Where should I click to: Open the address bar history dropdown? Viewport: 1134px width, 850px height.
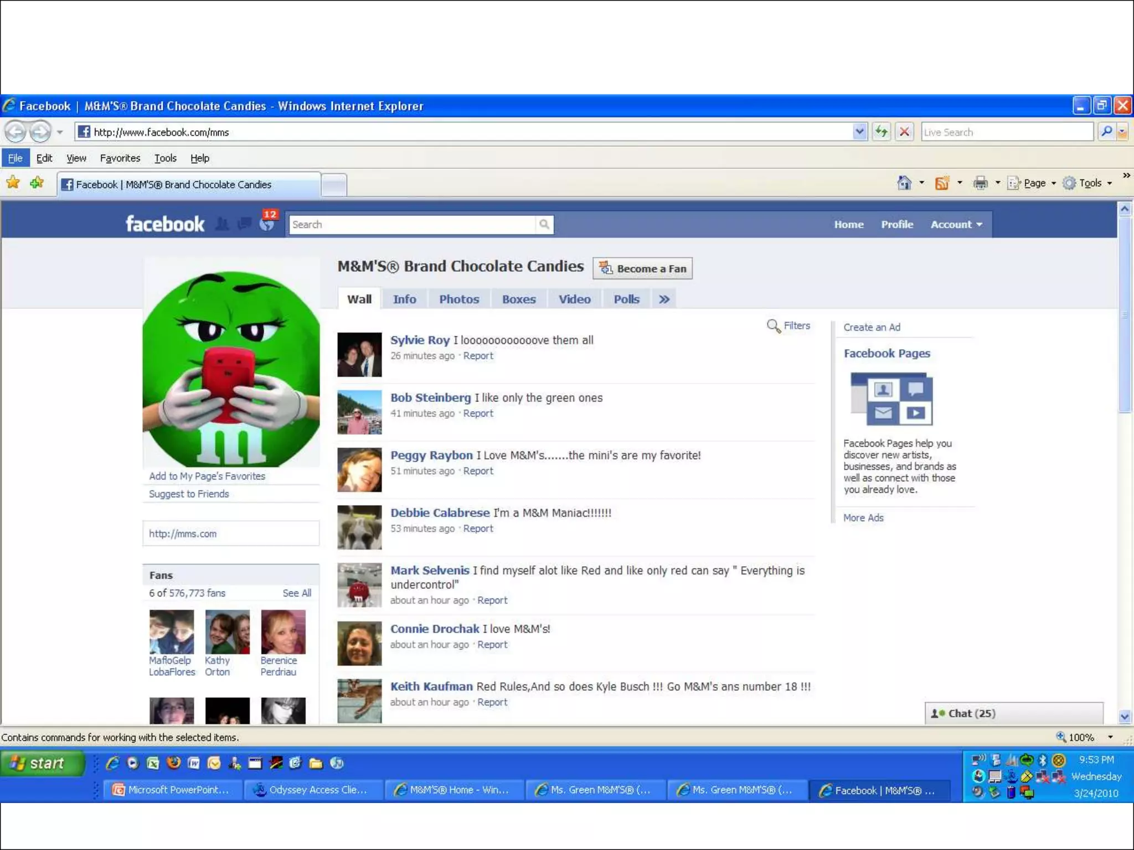(859, 132)
